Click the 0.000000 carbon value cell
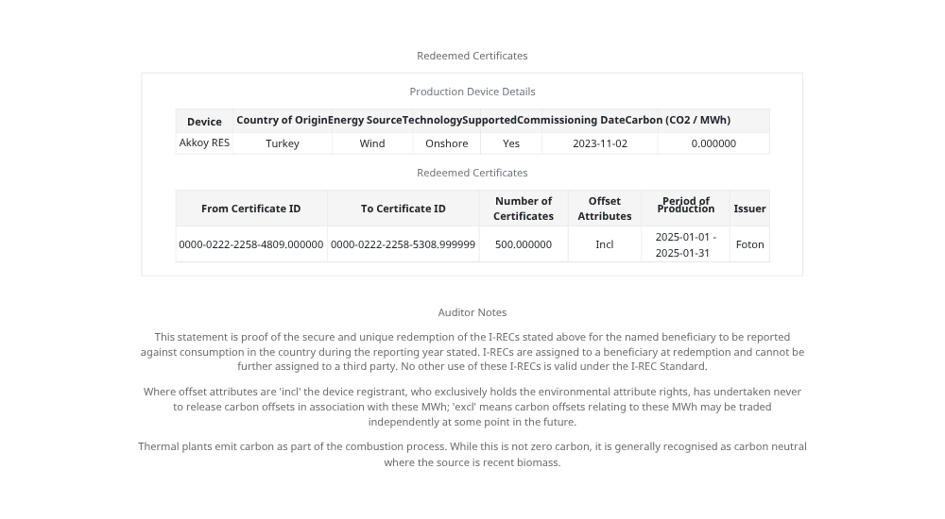Image resolution: width=945 pixels, height=519 pixels. coord(713,143)
